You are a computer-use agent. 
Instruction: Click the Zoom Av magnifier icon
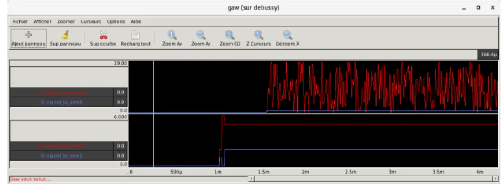(172, 35)
